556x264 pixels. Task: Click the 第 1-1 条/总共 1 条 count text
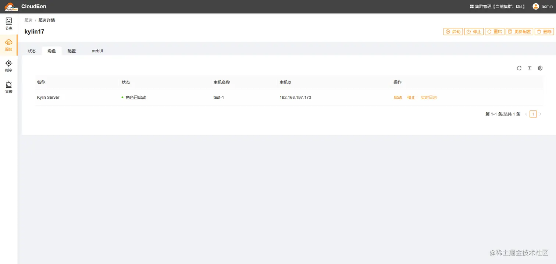(x=503, y=114)
